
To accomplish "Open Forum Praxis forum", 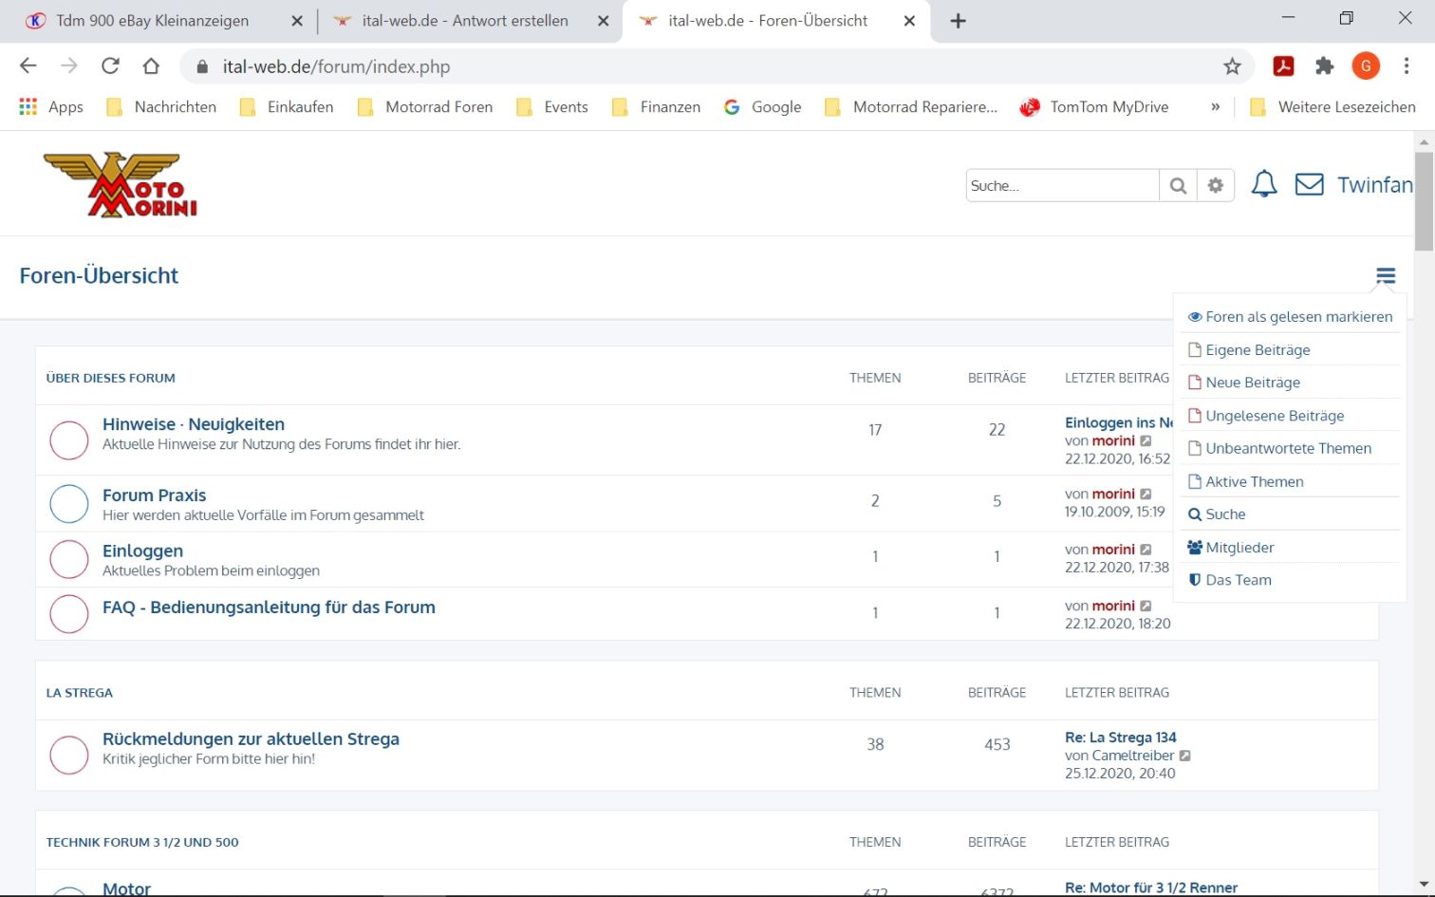I will click(154, 495).
